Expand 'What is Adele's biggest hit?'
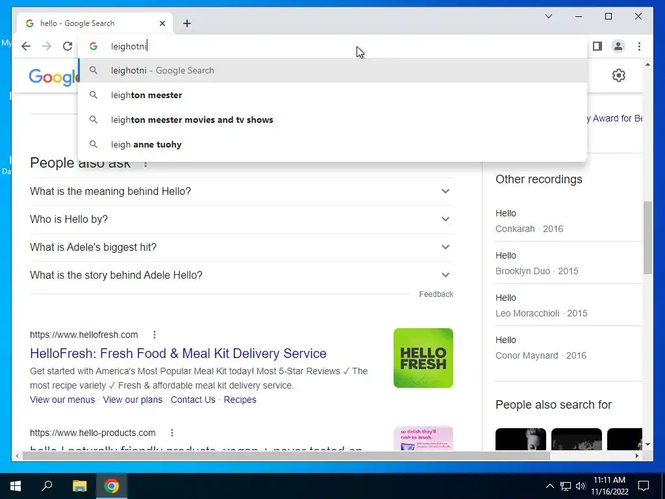665x499 pixels. (x=242, y=248)
